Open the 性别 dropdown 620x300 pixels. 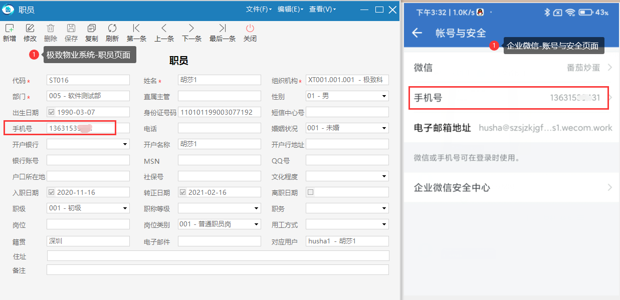pos(384,96)
